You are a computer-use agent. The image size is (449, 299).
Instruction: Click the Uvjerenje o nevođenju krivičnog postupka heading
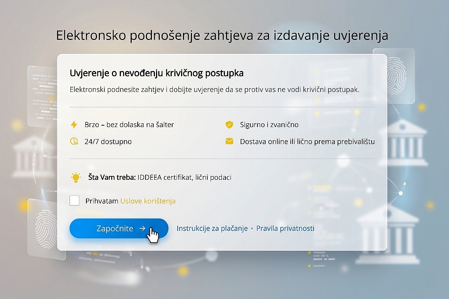157,73
